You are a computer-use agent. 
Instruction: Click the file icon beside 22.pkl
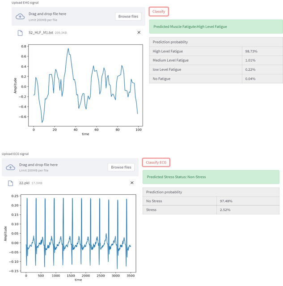pyautogui.click(x=11, y=183)
